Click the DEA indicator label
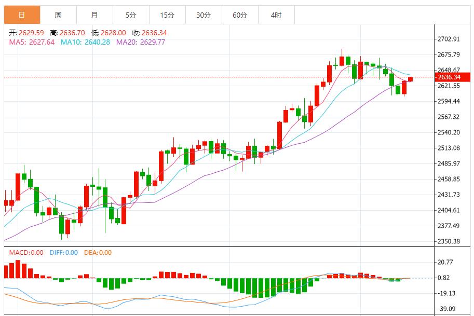The width and height of the screenshot is (474, 316). point(98,253)
